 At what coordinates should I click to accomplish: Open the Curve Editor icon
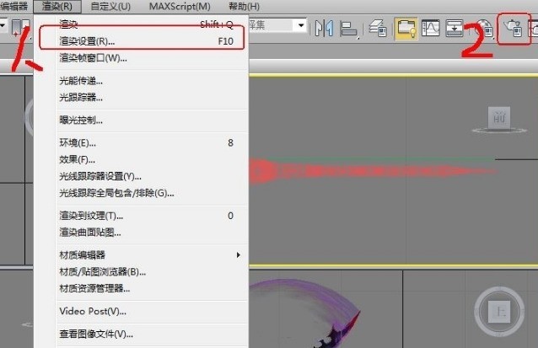431,27
